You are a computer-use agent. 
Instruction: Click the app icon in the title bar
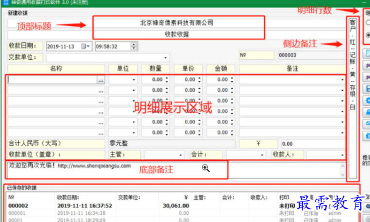coord(6,2)
